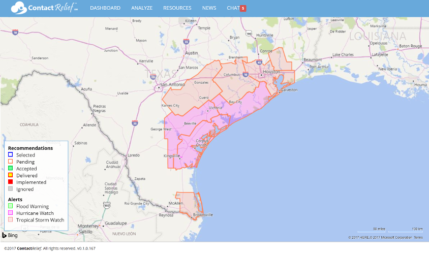Click the yellow Delivered legend swatch
This screenshot has height=253, width=429.
point(10,175)
